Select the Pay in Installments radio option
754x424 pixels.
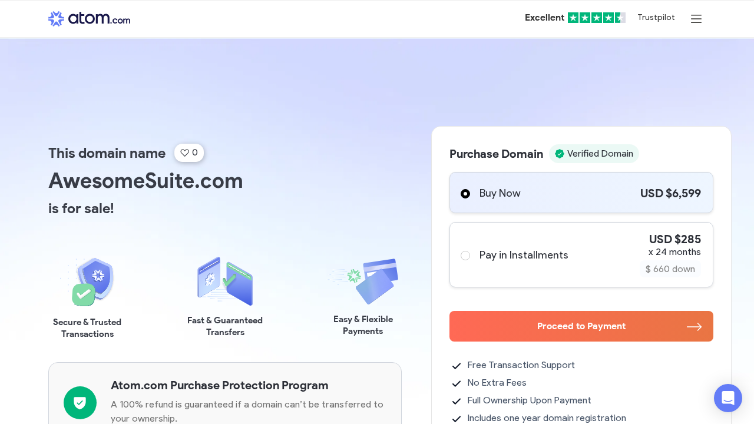click(465, 256)
